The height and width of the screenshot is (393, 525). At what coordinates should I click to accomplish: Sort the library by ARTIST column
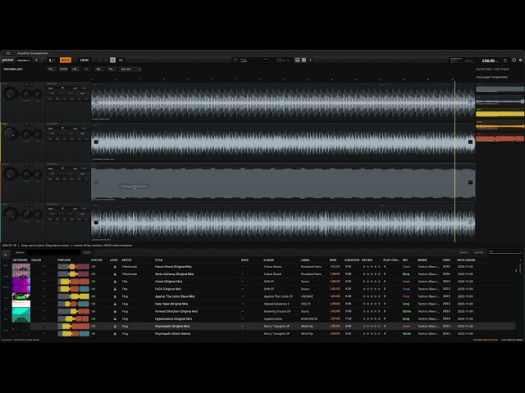[x=126, y=260]
